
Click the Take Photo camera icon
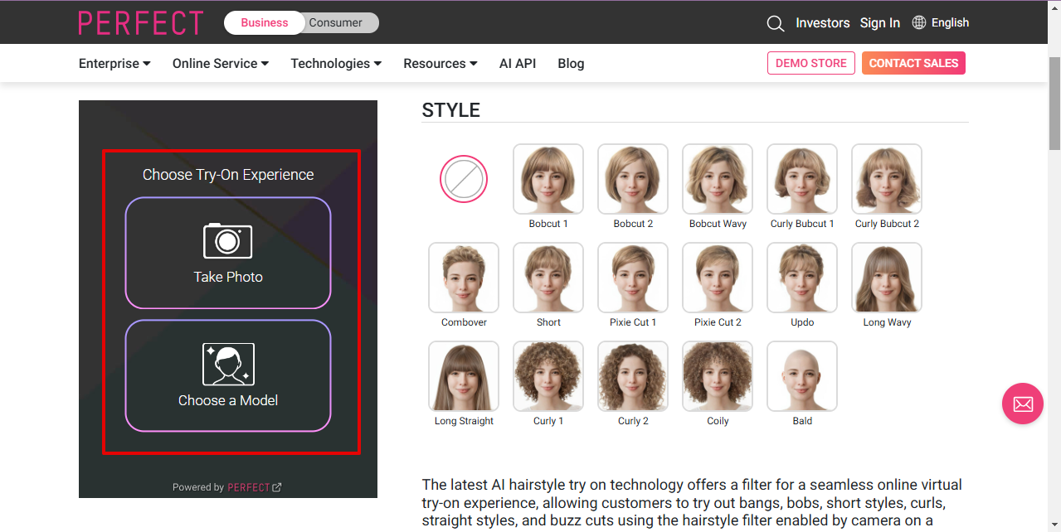(x=228, y=241)
